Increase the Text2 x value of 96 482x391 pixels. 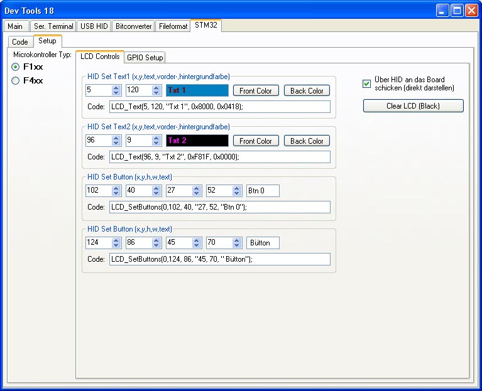tap(116, 138)
